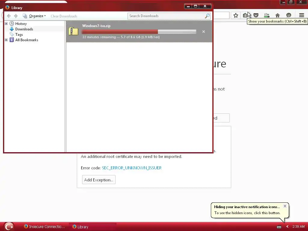Open SEC_ERROR_UNKNOWN_ISSUER error code link

pyautogui.click(x=132, y=168)
